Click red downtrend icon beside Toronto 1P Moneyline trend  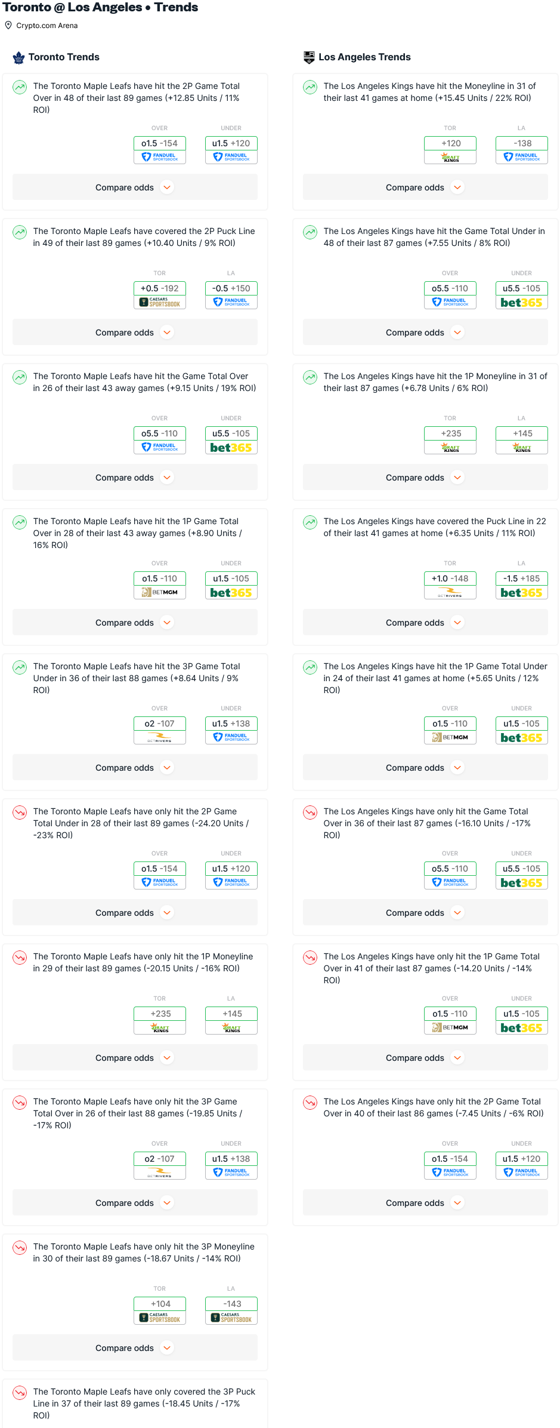pyautogui.click(x=20, y=958)
